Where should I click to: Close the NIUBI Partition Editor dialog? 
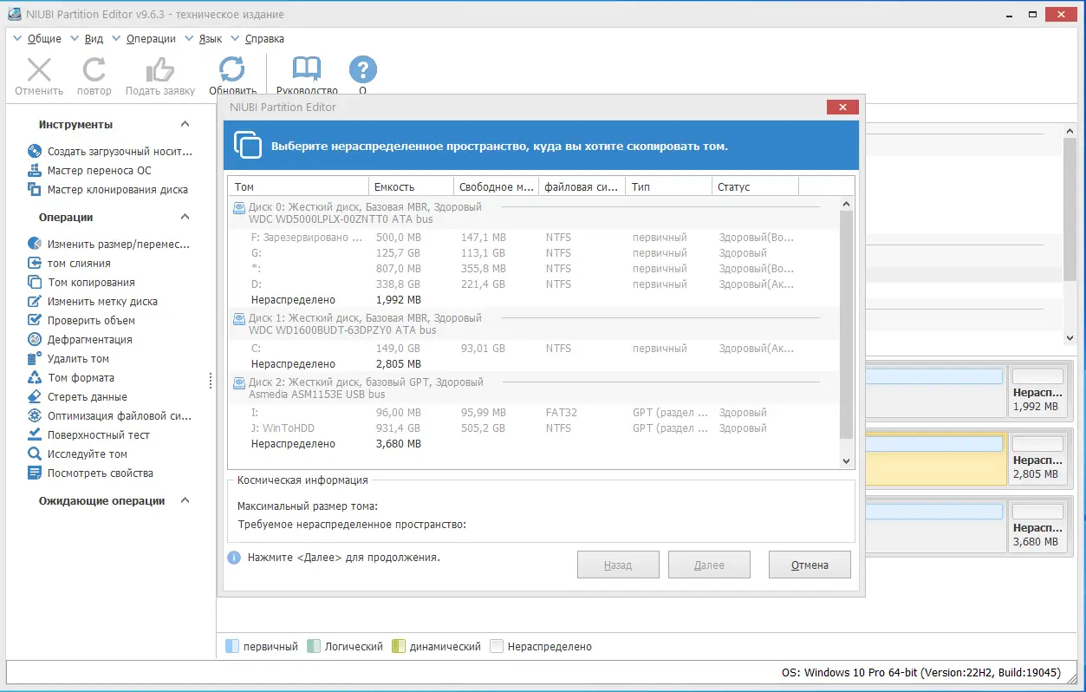coord(842,107)
